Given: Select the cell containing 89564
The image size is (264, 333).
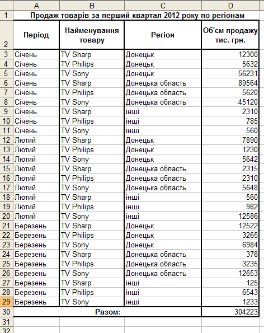Looking at the screenshot, I should 230,83.
